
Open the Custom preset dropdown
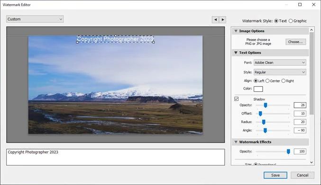pos(35,19)
